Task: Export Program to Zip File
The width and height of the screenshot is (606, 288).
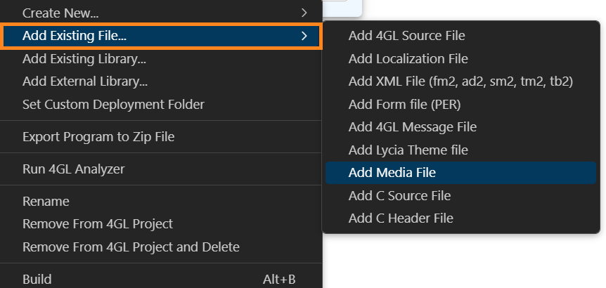Action: [x=98, y=137]
